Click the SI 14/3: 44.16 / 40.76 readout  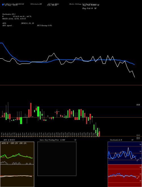click(x=22, y=16)
